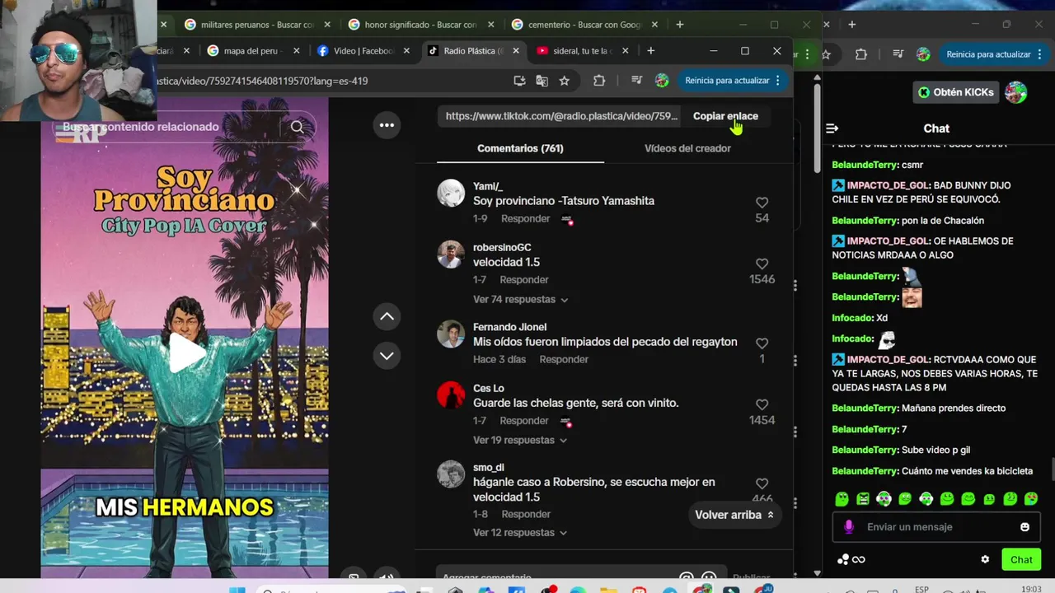Open Chrome profile avatar in the Kick window
This screenshot has width=1055, height=593.
(x=923, y=54)
